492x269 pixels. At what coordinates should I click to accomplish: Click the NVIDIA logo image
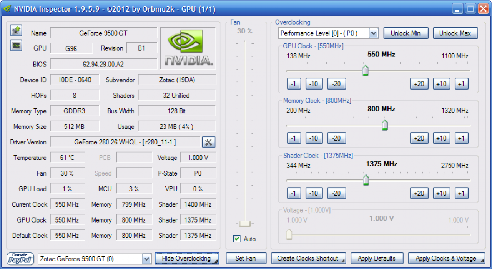(x=188, y=48)
